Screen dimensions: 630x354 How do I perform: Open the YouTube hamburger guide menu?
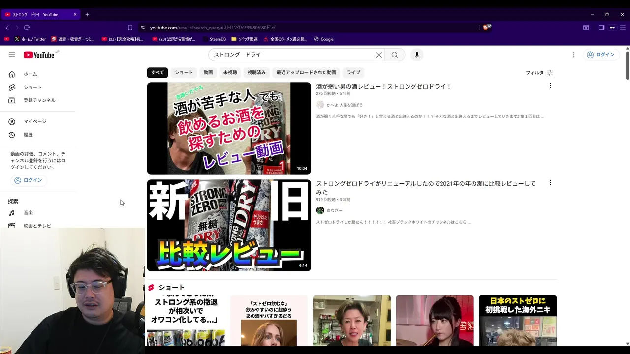point(12,55)
